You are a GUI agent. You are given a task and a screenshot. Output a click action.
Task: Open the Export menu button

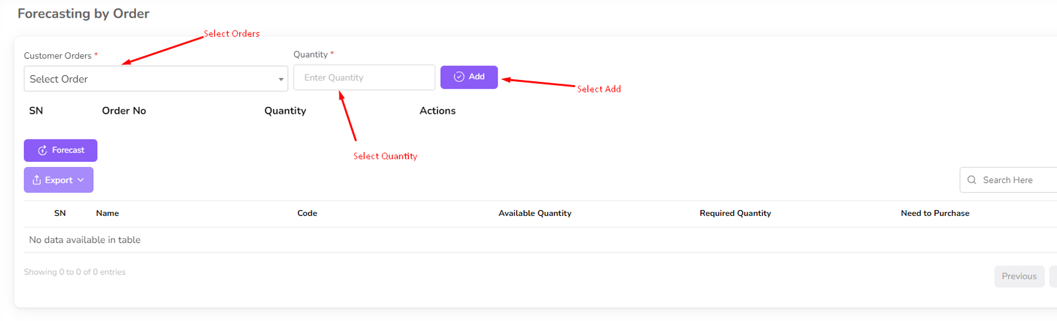58,180
